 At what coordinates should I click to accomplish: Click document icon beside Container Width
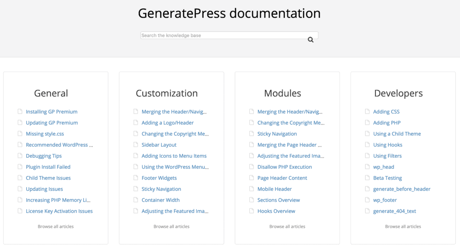pos(136,200)
